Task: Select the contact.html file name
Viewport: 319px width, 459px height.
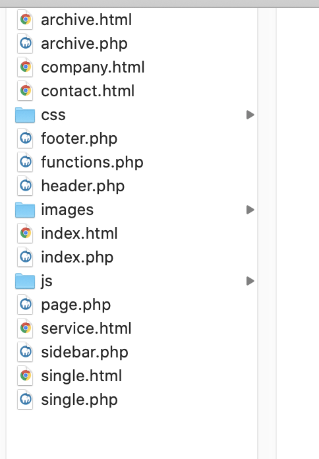Action: (88, 91)
